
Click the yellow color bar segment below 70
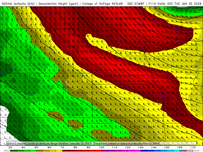click(59, 151)
